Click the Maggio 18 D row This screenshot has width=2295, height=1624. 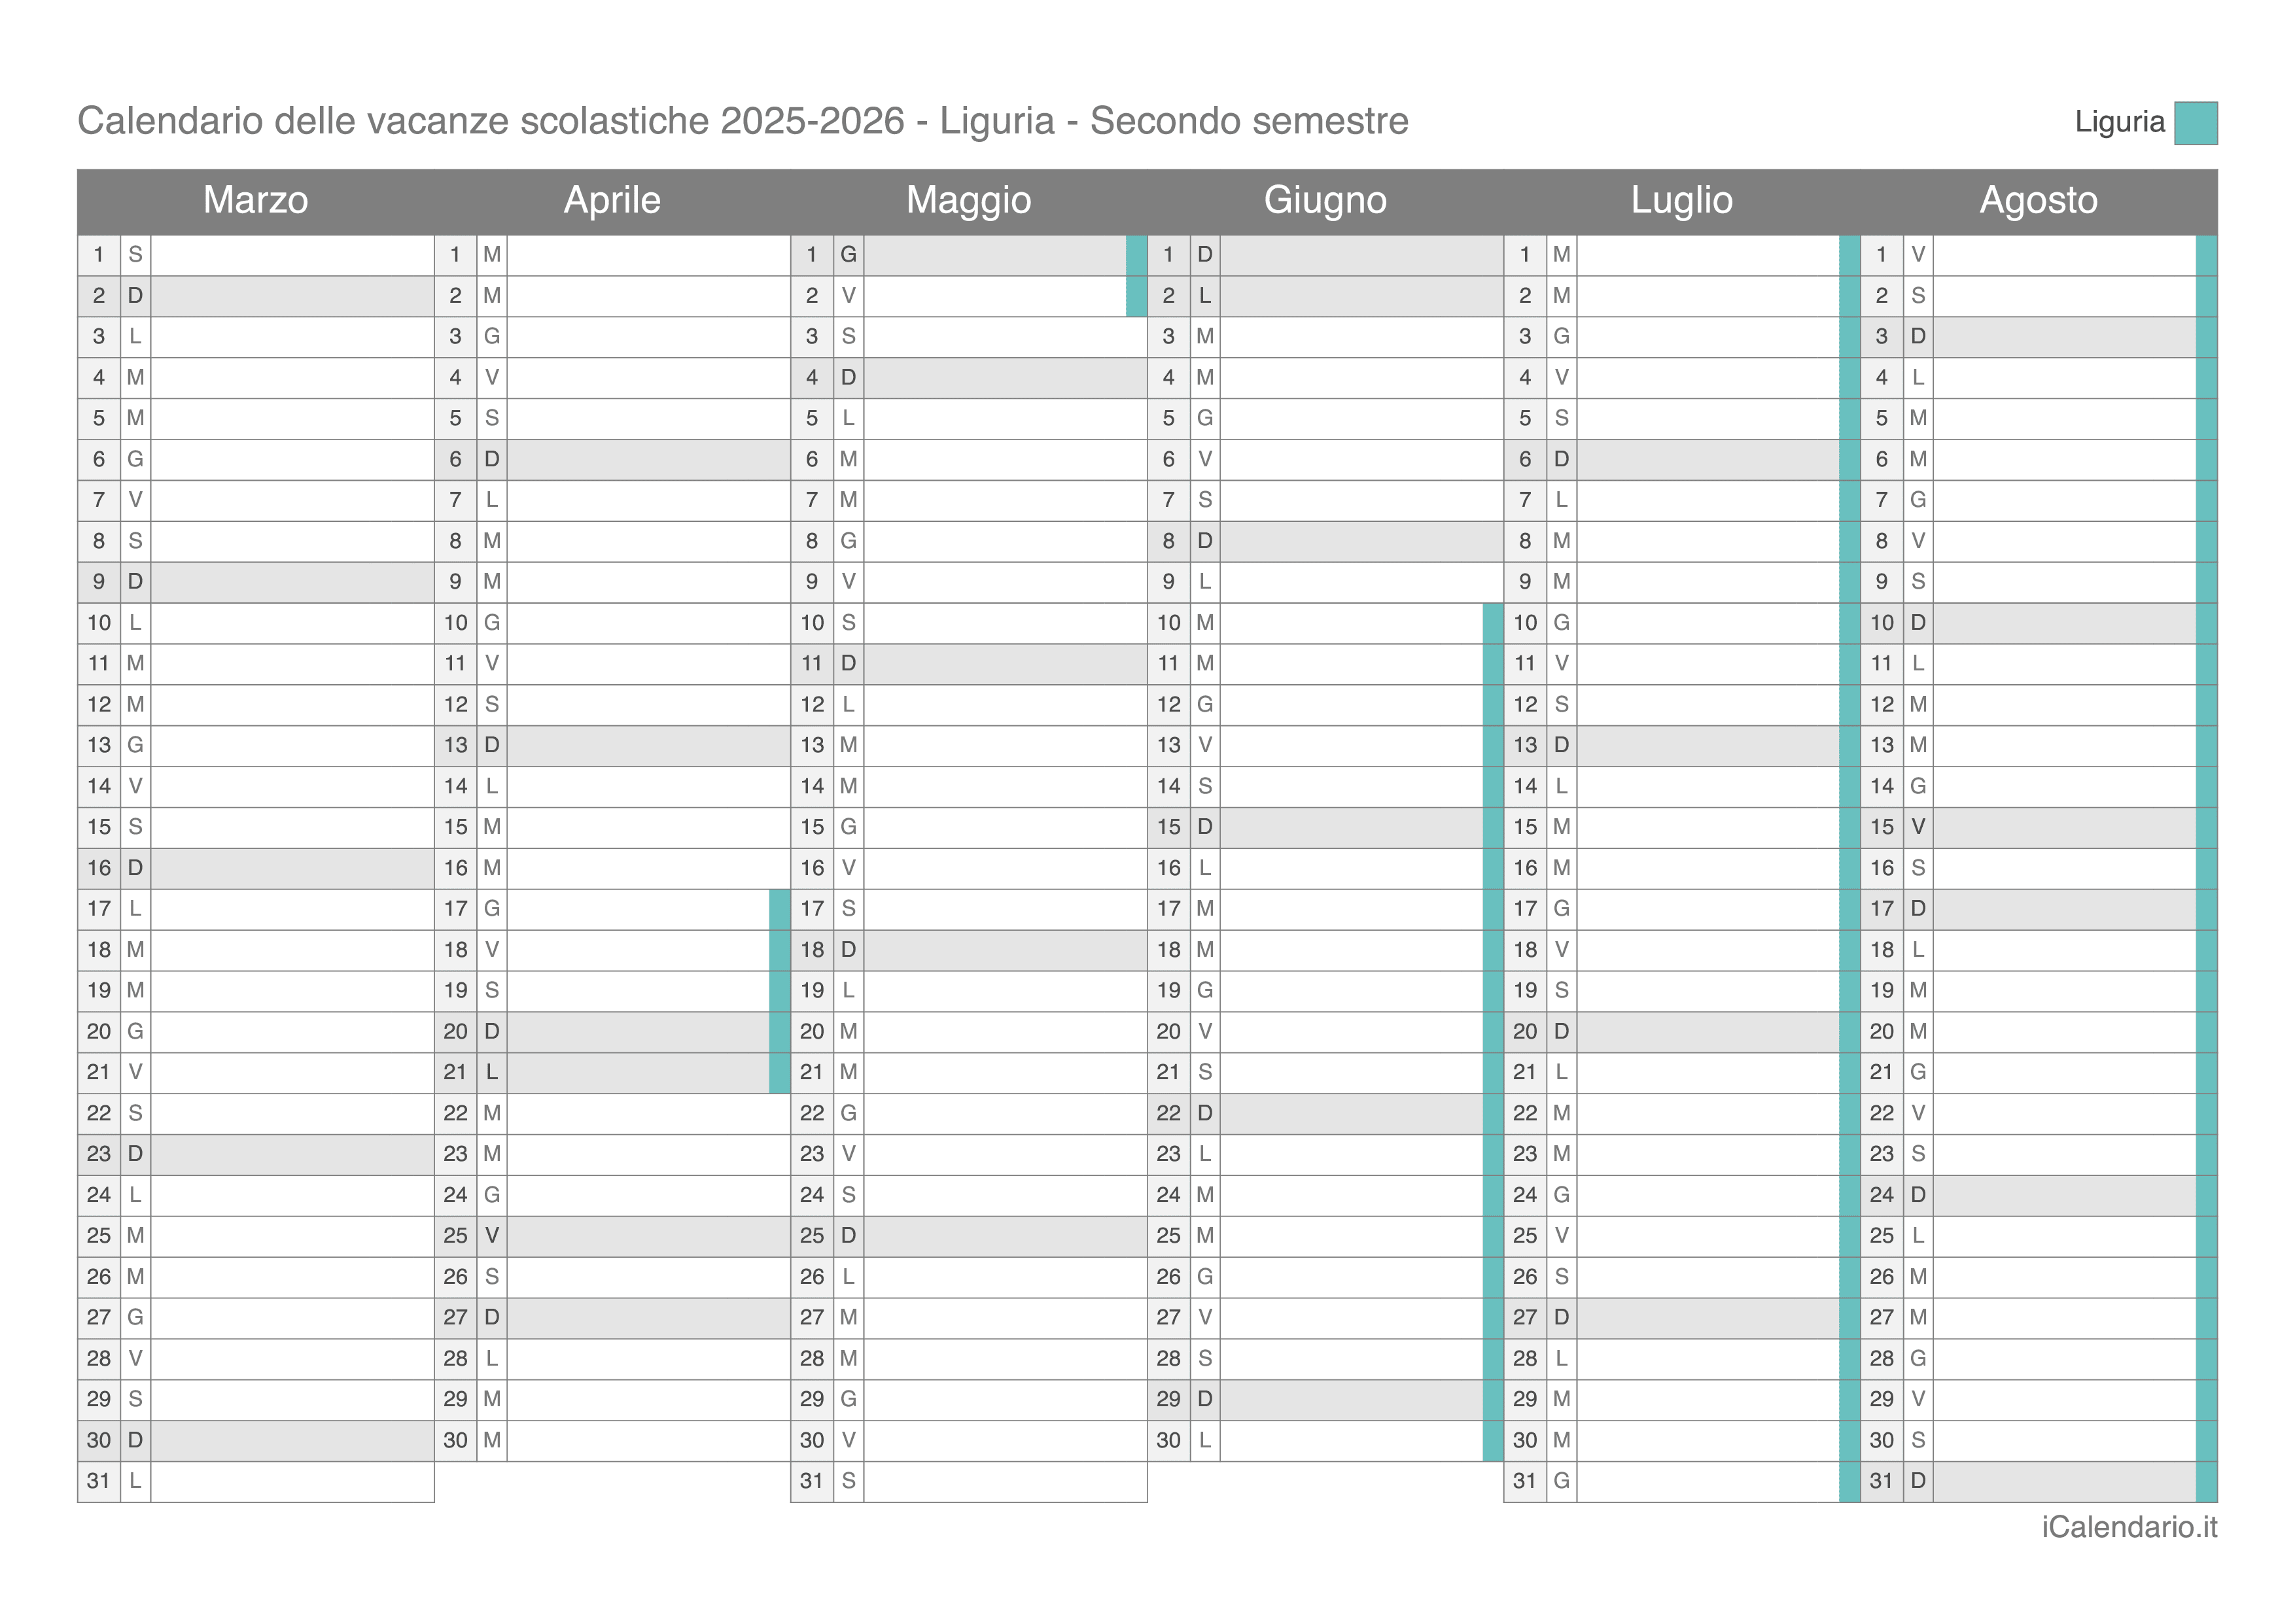point(969,950)
